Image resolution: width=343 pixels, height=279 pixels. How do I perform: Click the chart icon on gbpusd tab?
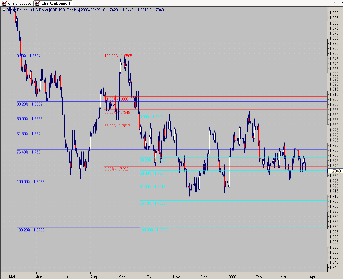[4, 3]
